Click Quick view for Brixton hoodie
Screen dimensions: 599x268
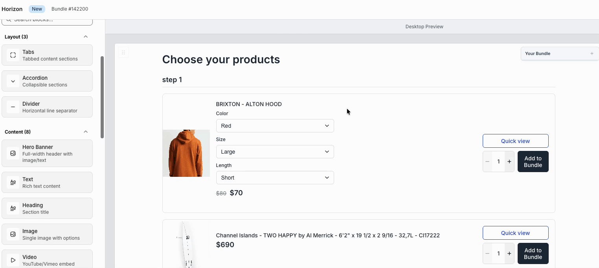pos(515,141)
